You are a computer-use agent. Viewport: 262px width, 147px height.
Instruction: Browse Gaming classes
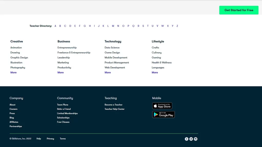coord(156,58)
